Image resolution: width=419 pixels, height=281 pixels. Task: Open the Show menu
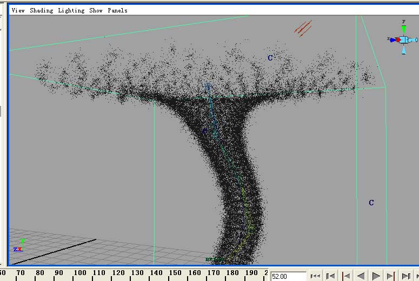click(x=96, y=10)
